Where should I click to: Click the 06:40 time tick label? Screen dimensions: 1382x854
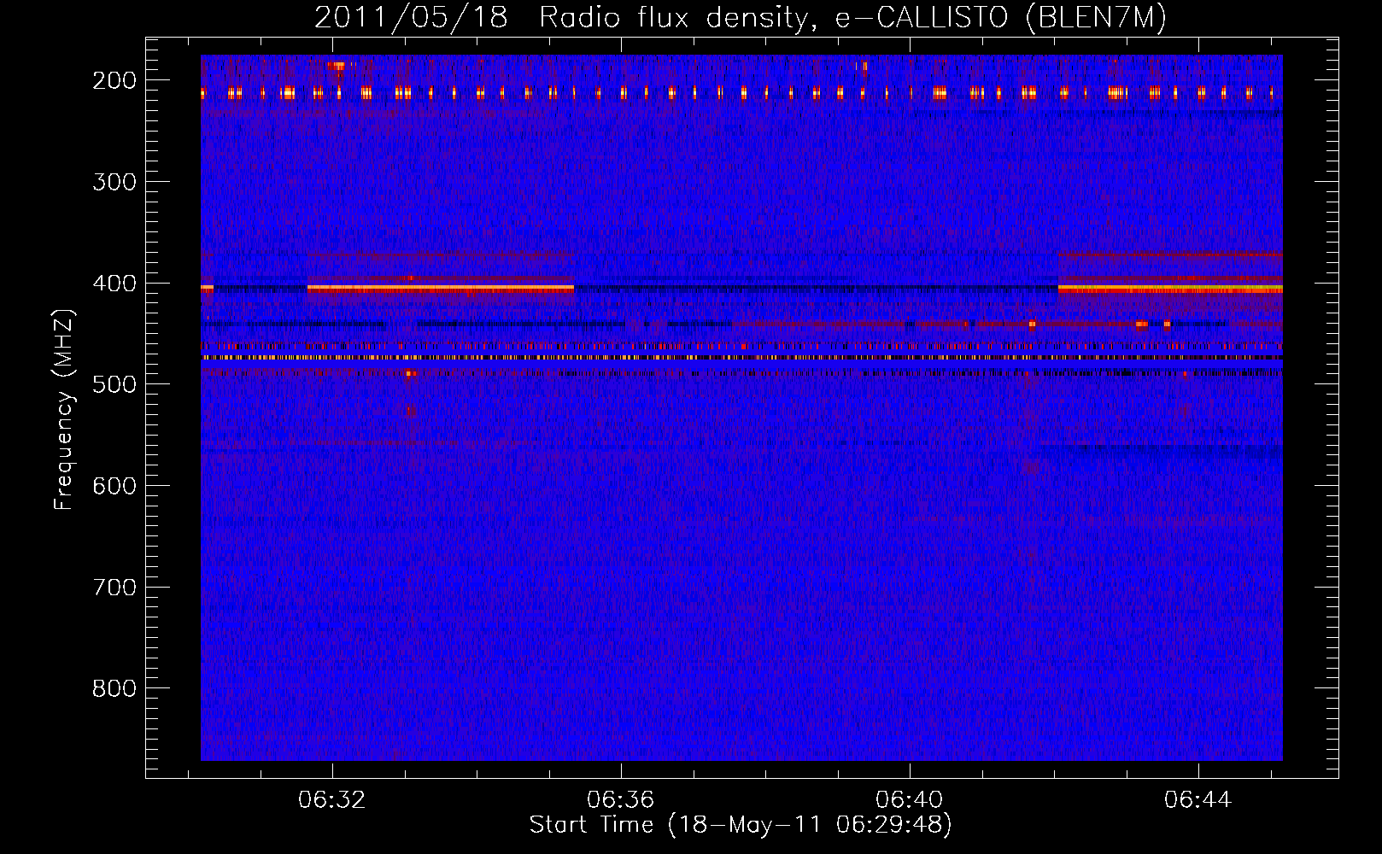coord(909,799)
